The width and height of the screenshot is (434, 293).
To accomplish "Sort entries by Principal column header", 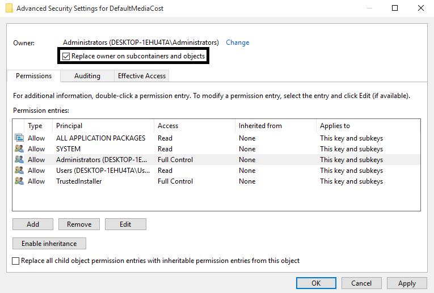I will pos(69,126).
